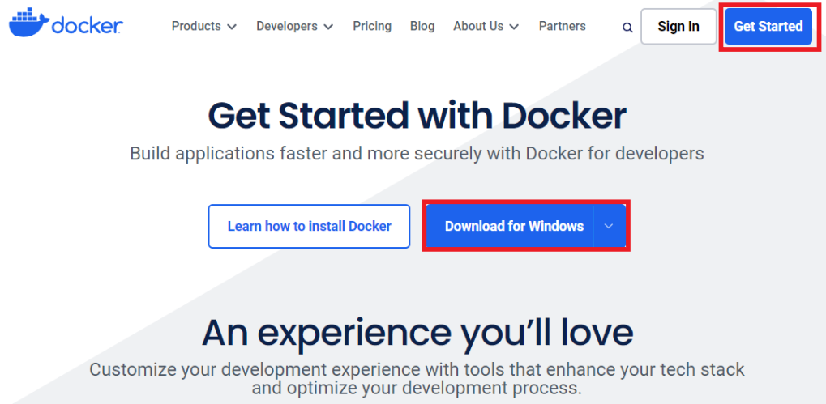Click the Sign In button
Screen dimensions: 826x404
click(x=678, y=26)
